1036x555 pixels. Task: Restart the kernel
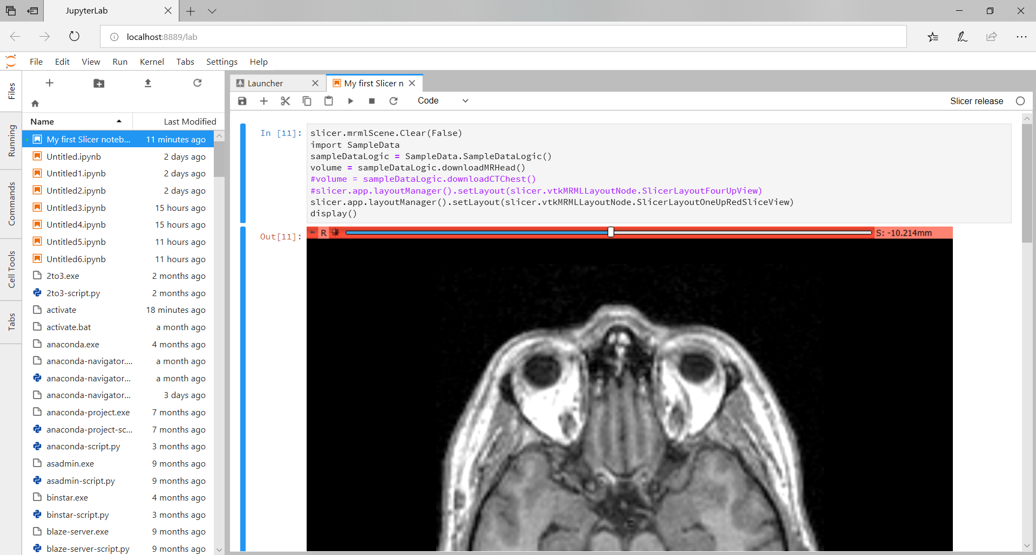[x=394, y=101]
